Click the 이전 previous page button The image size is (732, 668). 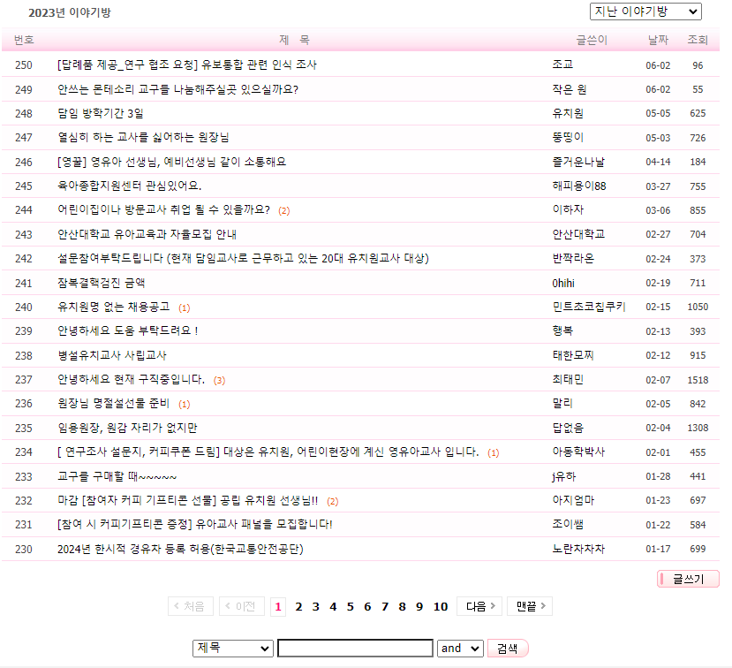(x=242, y=606)
